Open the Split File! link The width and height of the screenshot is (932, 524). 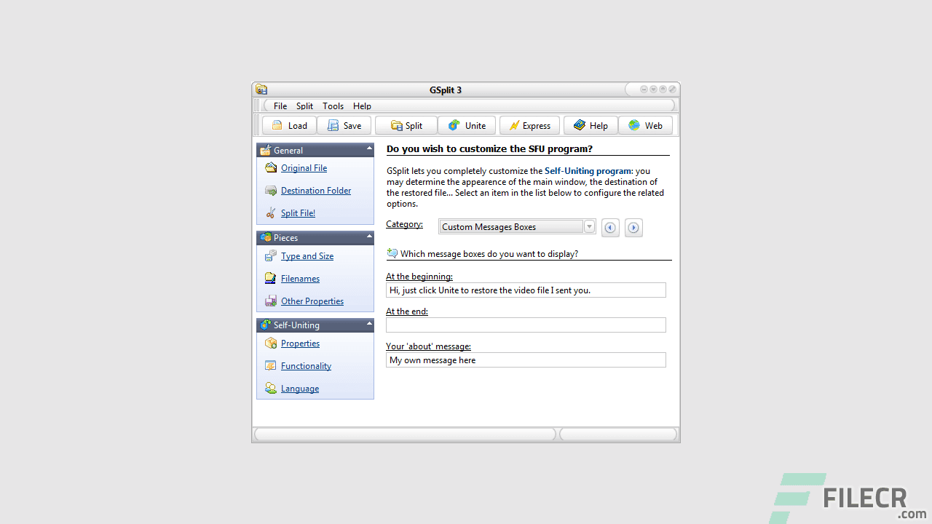[298, 213]
